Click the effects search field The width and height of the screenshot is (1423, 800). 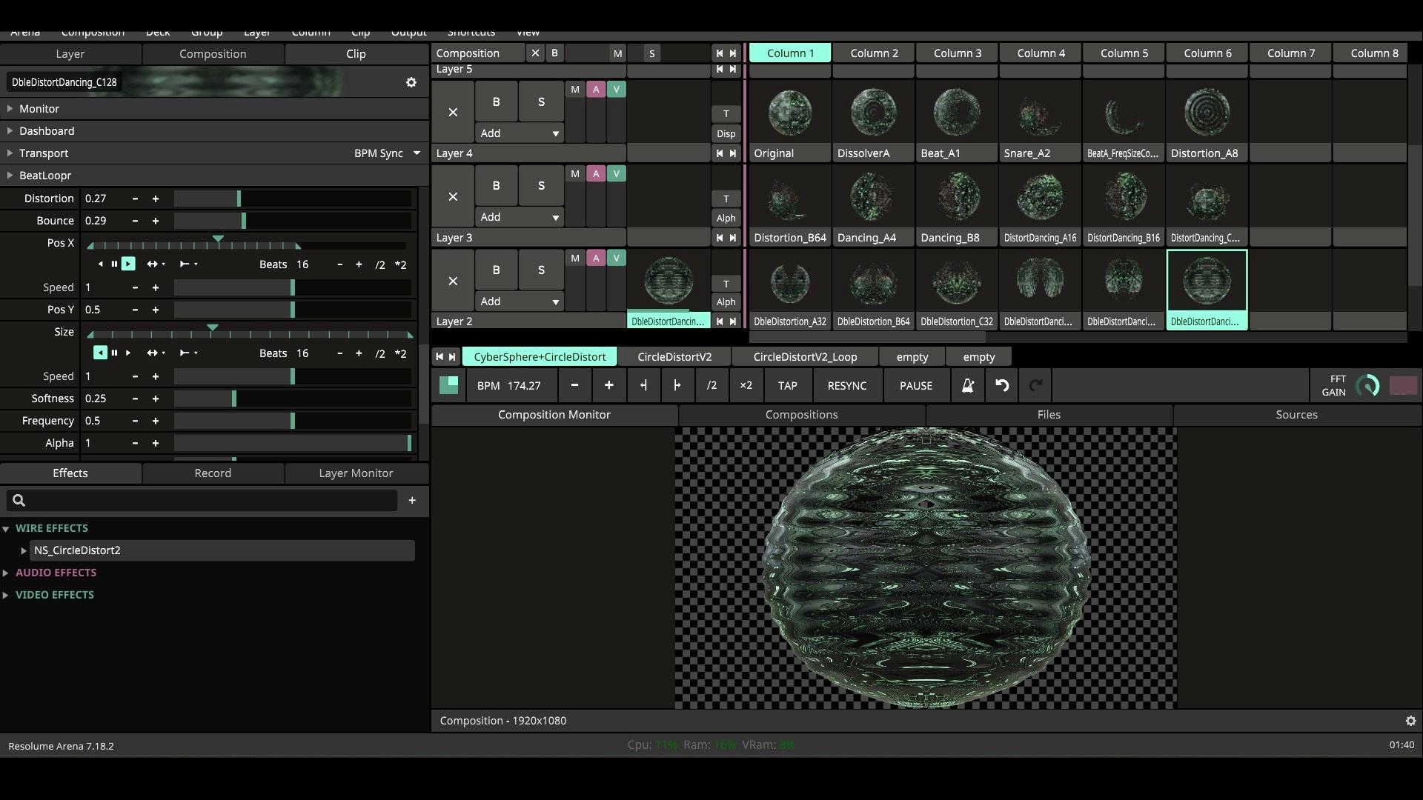[x=202, y=501]
